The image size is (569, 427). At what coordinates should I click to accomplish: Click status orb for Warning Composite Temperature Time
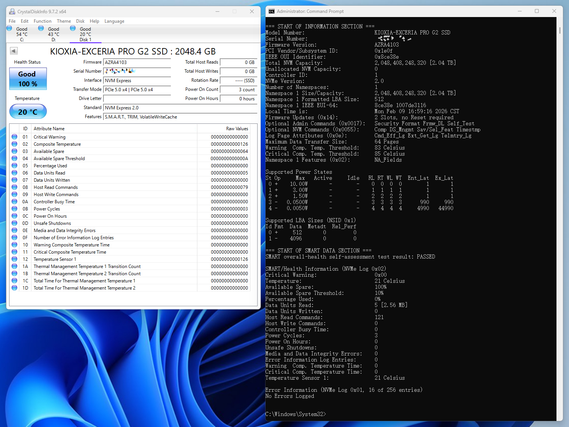[x=14, y=245]
